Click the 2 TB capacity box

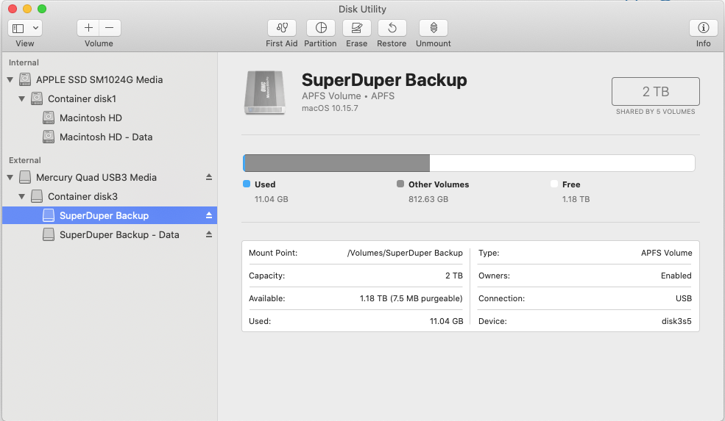[655, 91]
